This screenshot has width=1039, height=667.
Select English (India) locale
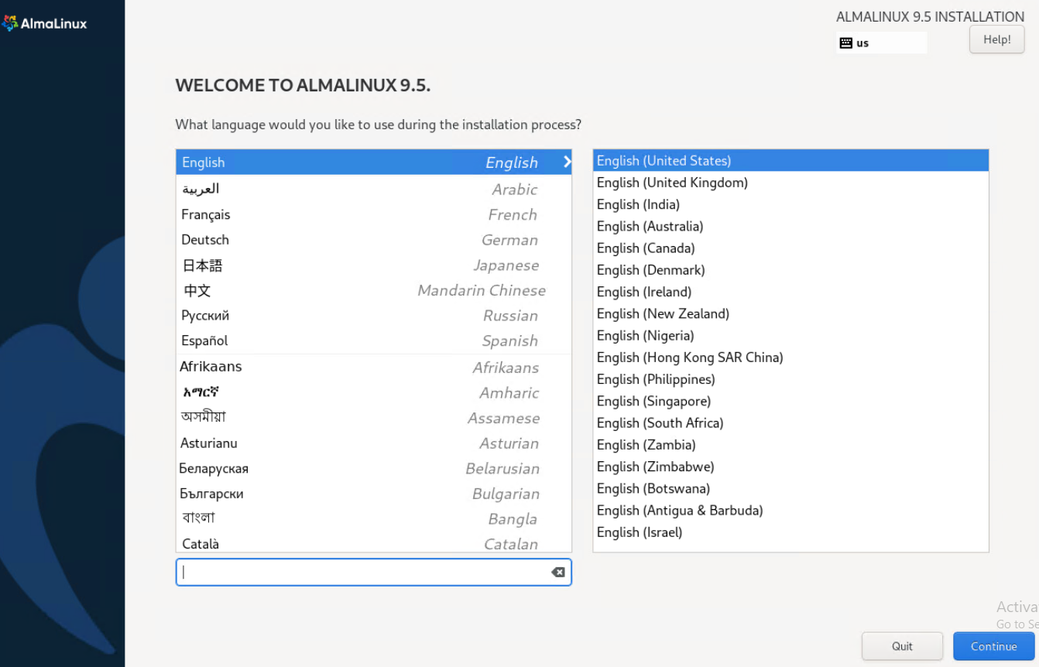(x=638, y=204)
